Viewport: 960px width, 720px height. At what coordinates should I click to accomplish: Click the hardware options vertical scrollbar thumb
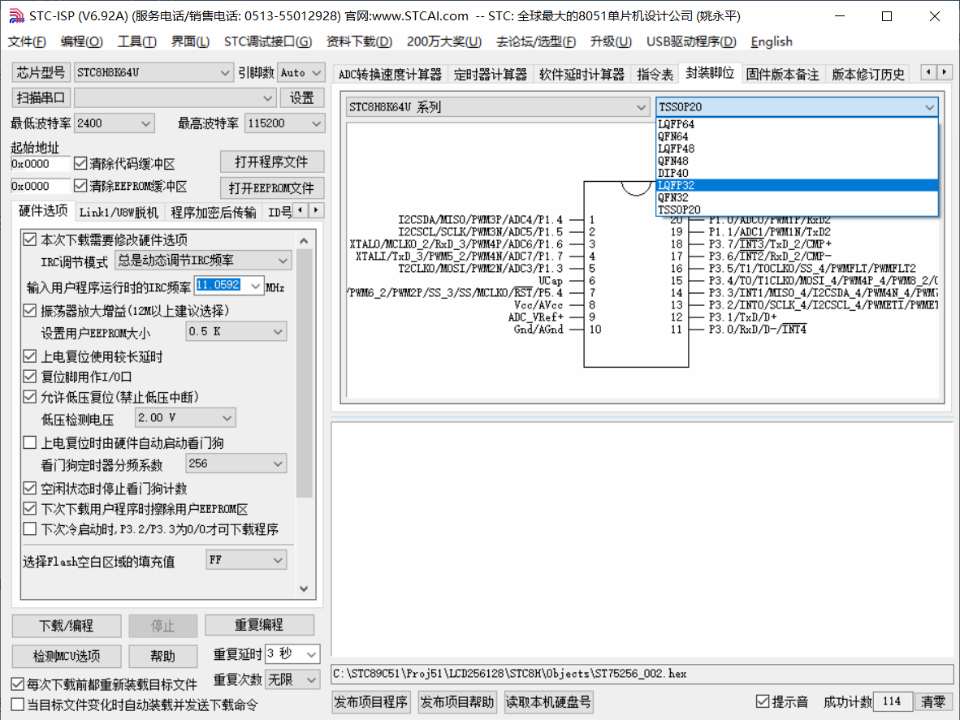click(305, 373)
